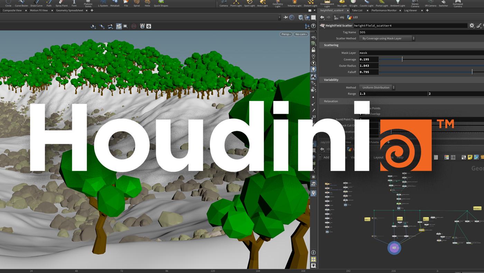The image size is (484, 273).
Task: Switch to the Motion FX View tab
Action: coord(39,10)
